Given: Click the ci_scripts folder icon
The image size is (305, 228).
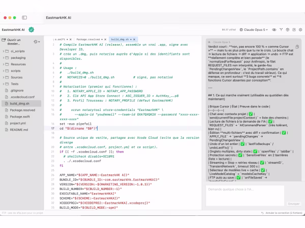Looking at the screenshot, I should tap(7, 51).
